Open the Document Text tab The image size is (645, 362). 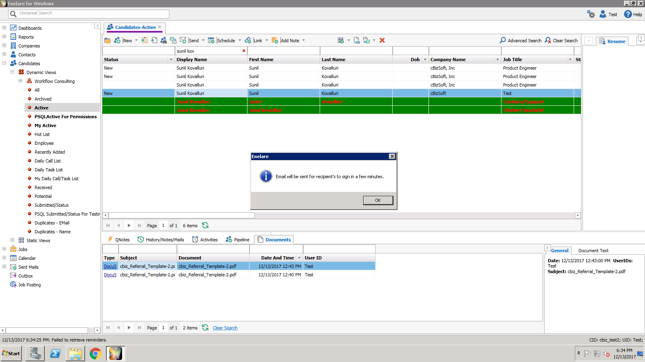click(593, 251)
